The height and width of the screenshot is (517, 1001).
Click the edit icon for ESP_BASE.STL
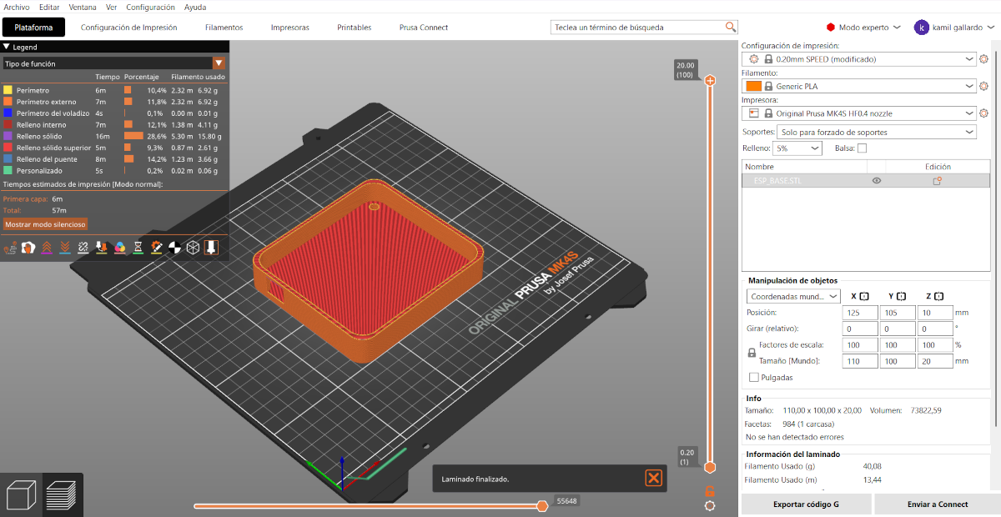pyautogui.click(x=938, y=180)
